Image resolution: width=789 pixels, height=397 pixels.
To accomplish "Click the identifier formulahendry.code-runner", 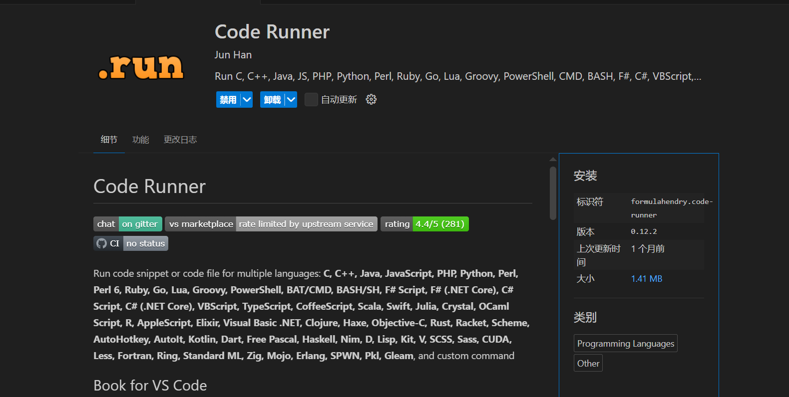I will 672,208.
